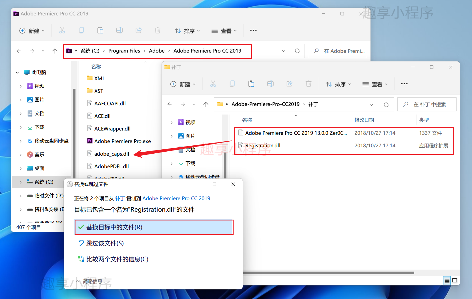Click Paste icon in 补丁 window toolbar
Image resolution: width=472 pixels, height=299 pixels.
click(251, 84)
